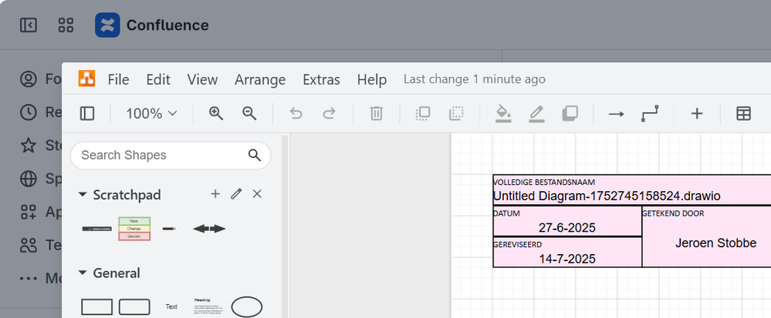Edit the Scratchpad with pencil icon
Screen dimensions: 771x318
(236, 194)
